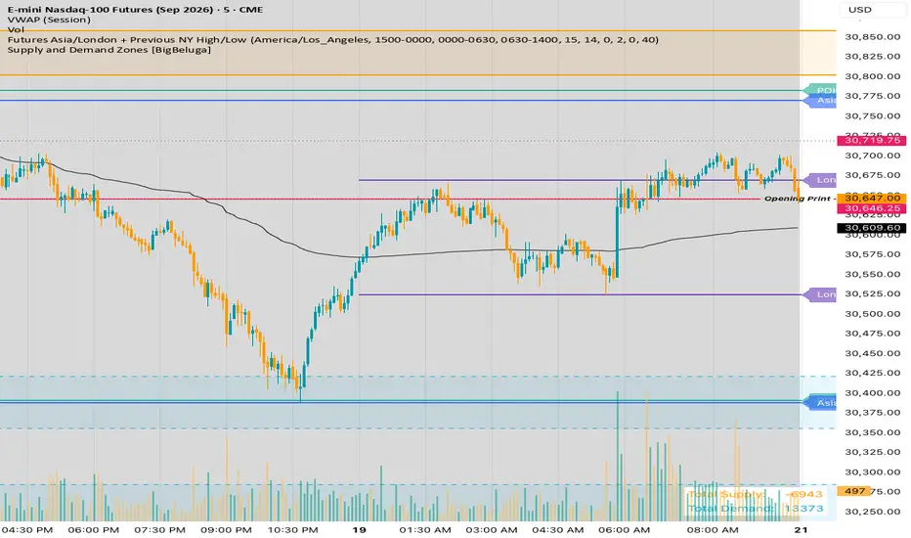Screen dimensions: 911x538
Task: Click the E-mini Nasdaq-100 Futures symbol title
Action: (135, 10)
